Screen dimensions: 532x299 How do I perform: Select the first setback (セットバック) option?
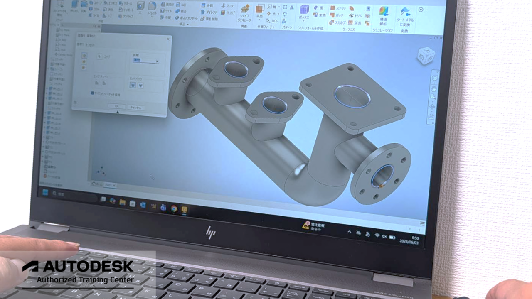pos(133,85)
